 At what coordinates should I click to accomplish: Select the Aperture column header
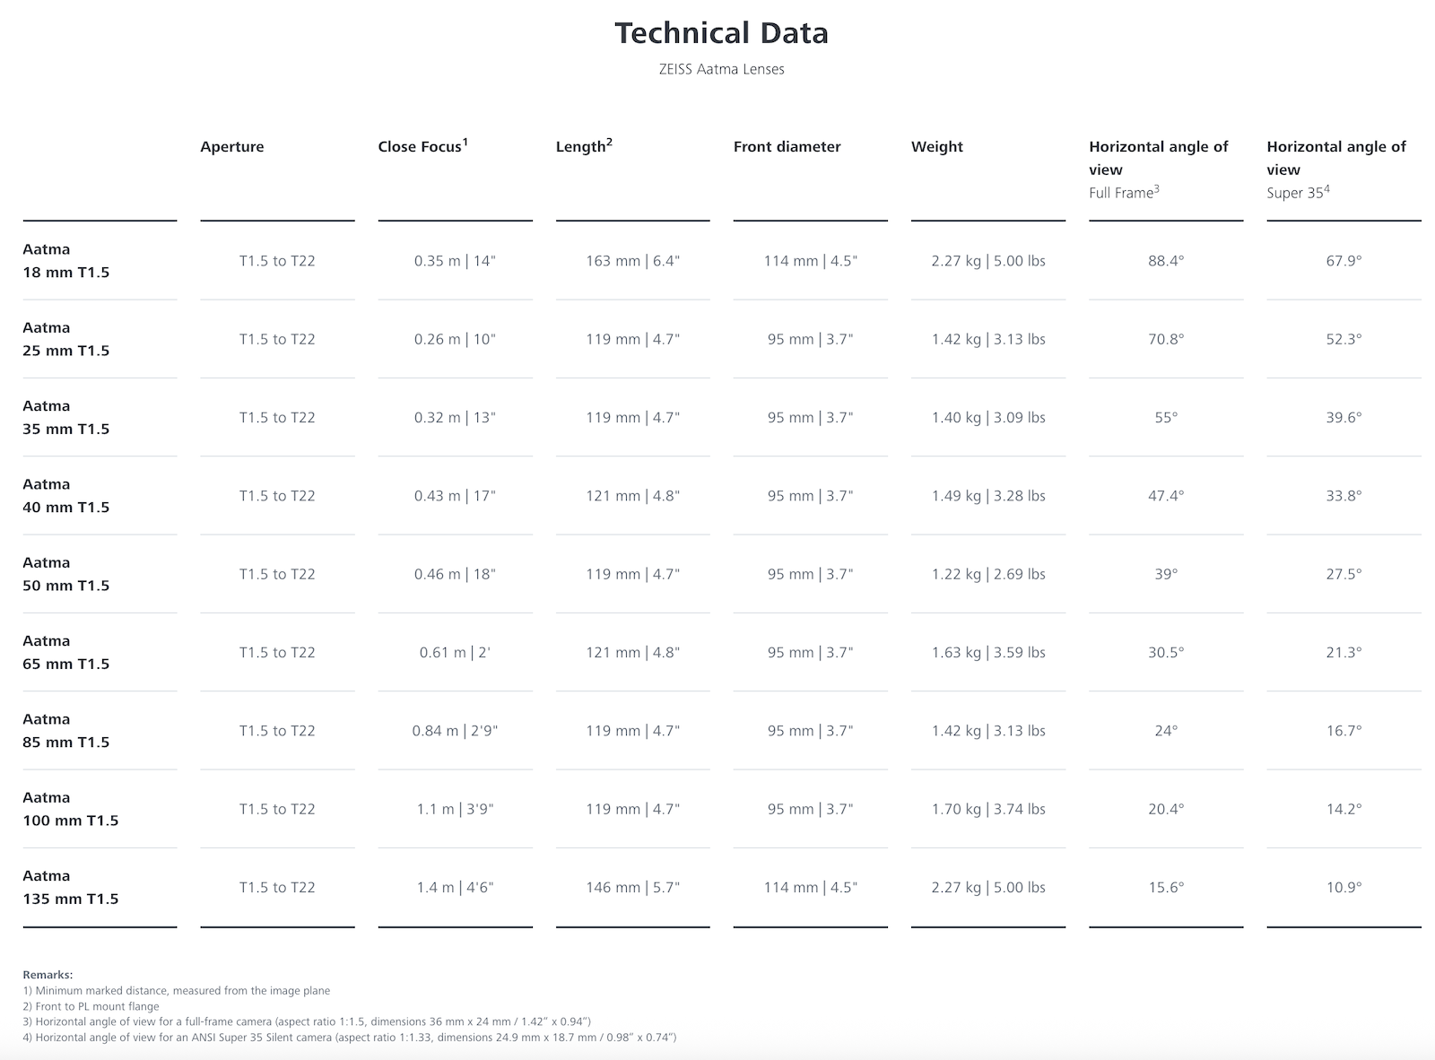click(232, 147)
